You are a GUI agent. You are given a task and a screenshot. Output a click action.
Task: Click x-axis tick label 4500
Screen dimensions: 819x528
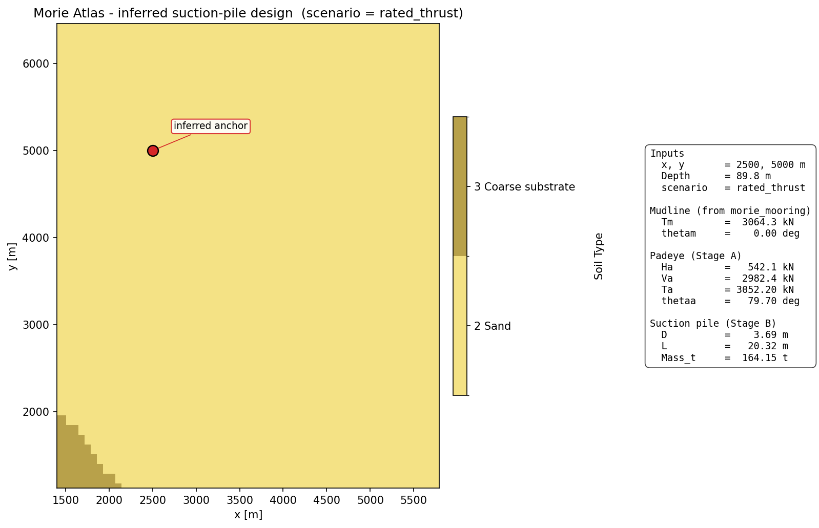coord(326,500)
